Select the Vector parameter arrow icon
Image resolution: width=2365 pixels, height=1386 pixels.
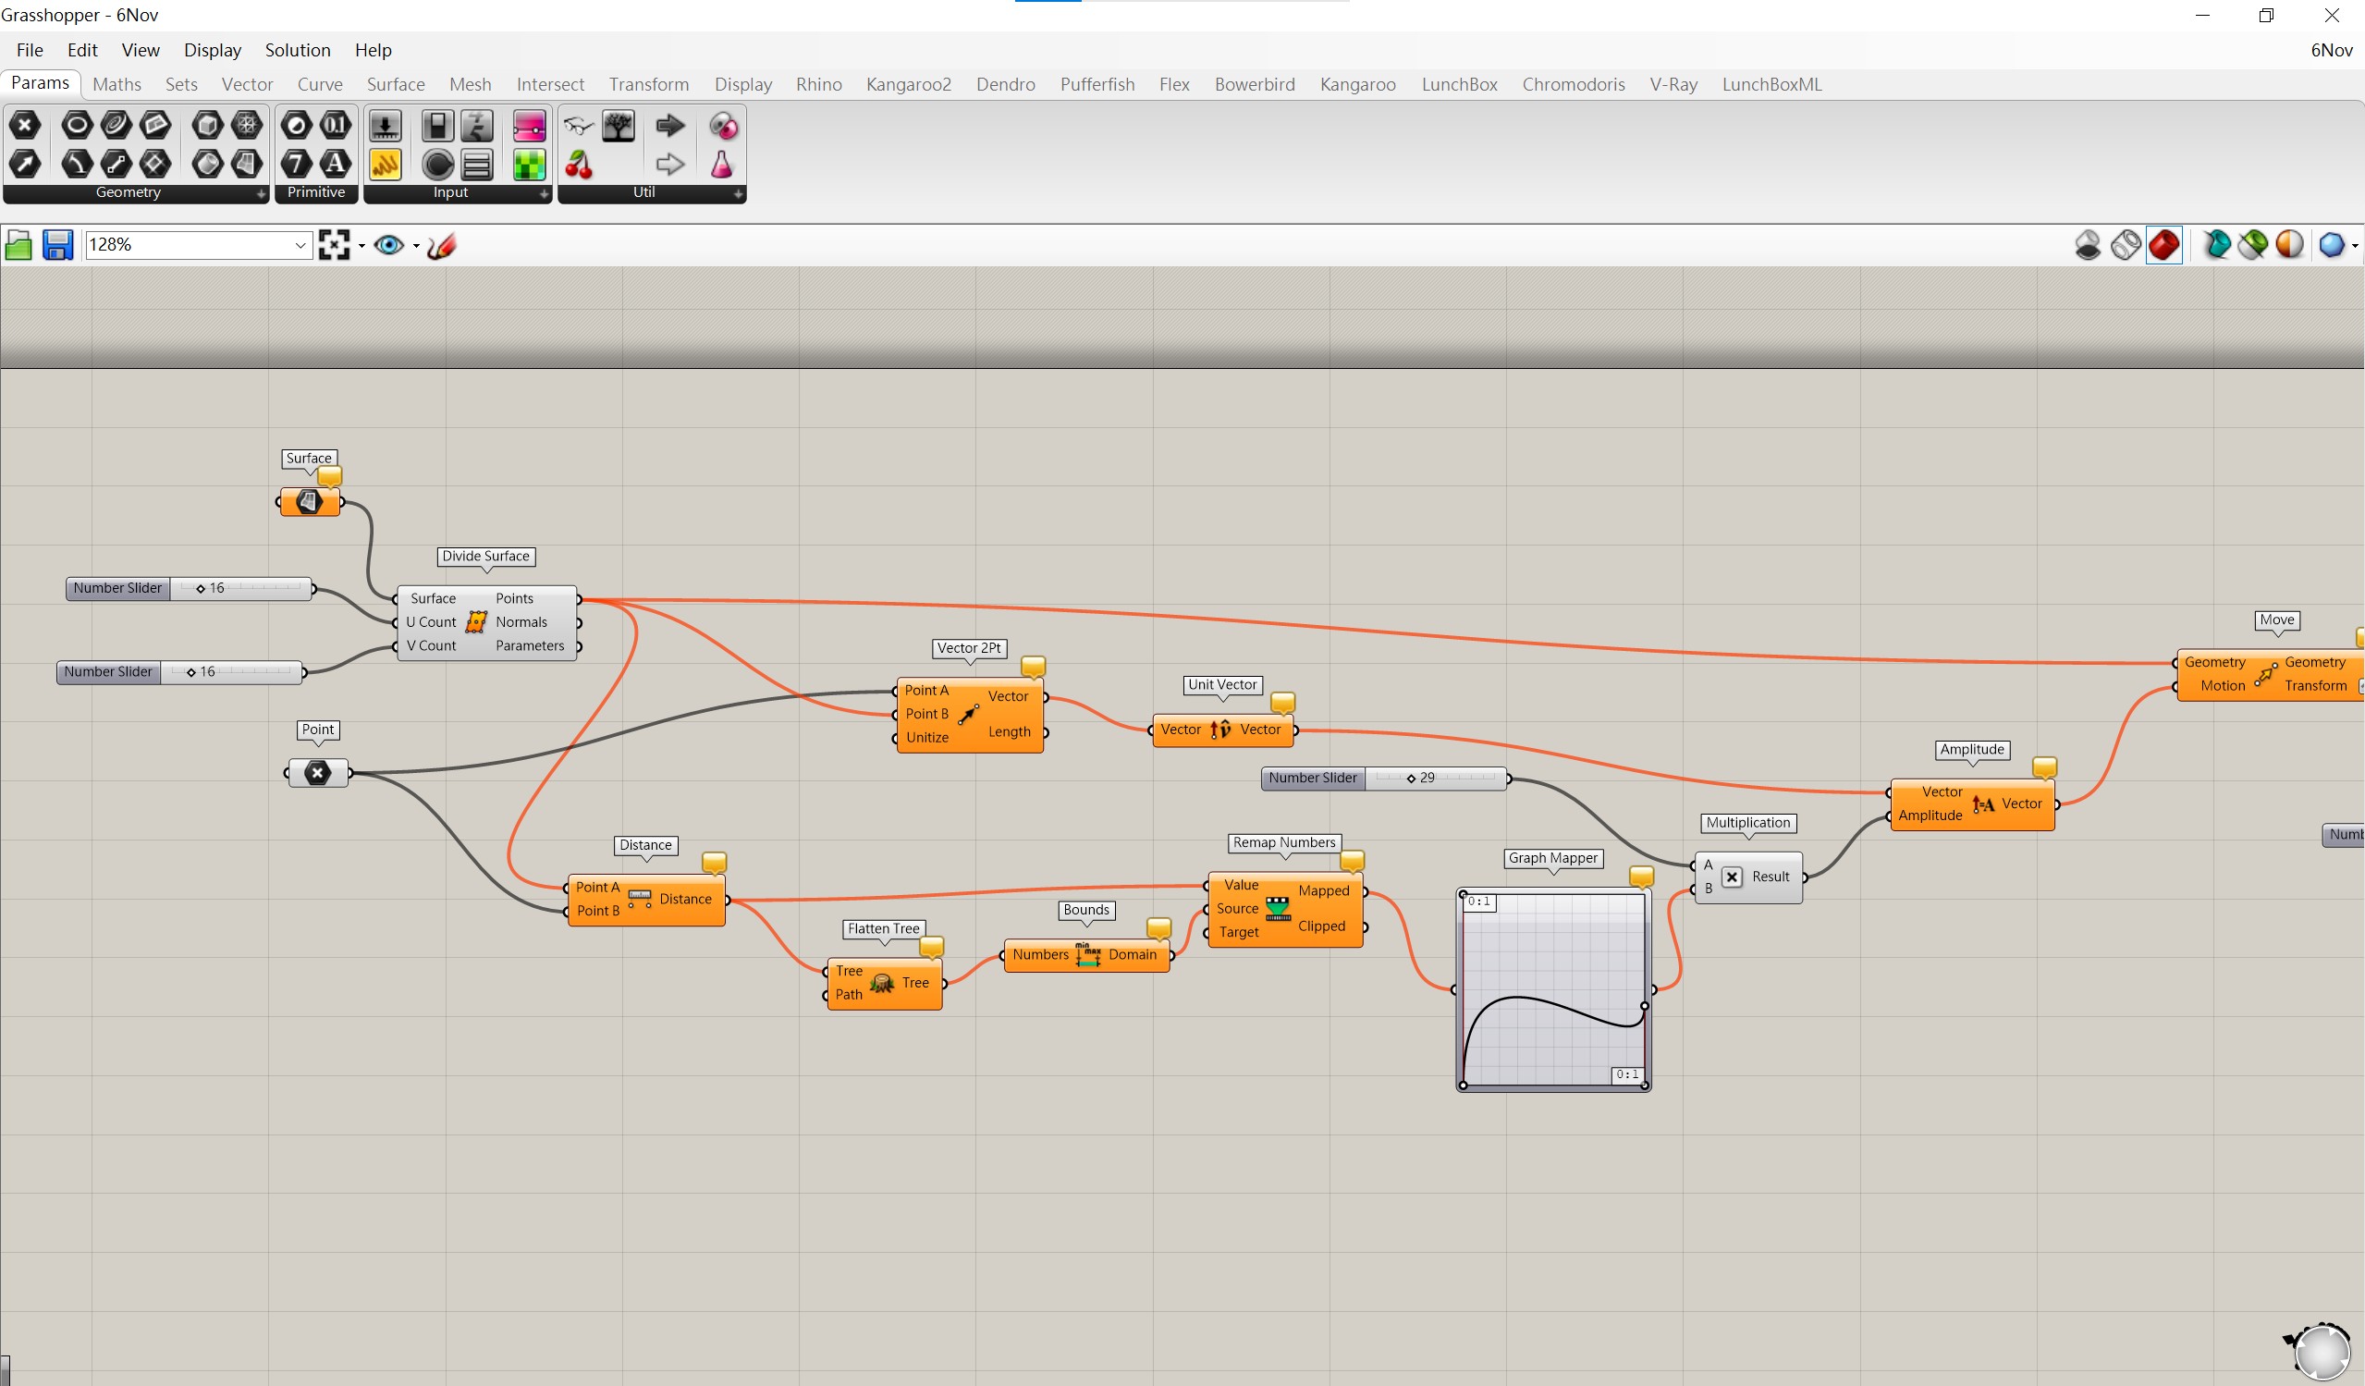coord(25,165)
